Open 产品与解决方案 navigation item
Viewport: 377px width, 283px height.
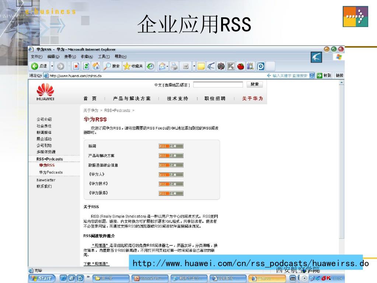click(132, 98)
